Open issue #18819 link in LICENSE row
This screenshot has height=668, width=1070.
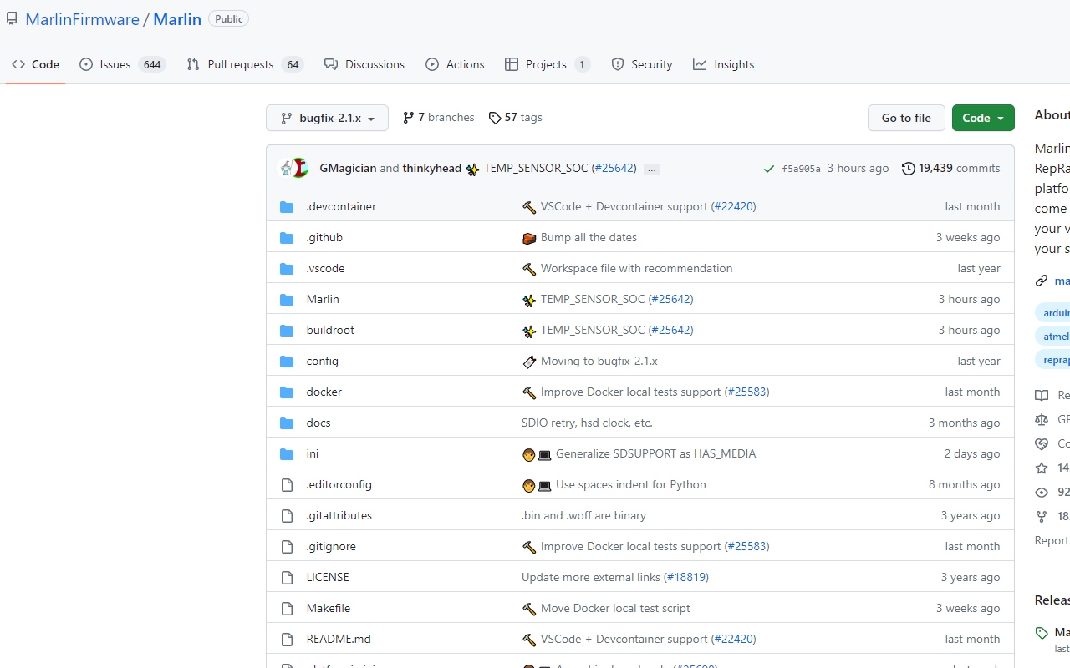685,577
